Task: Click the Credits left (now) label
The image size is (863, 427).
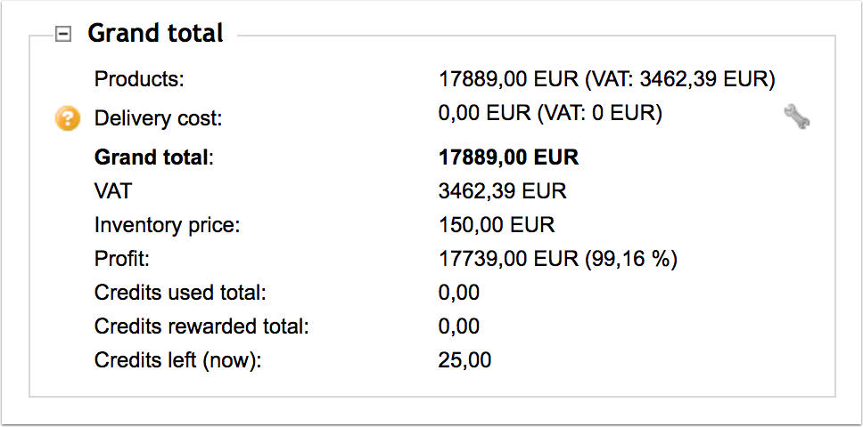Action: [x=177, y=361]
